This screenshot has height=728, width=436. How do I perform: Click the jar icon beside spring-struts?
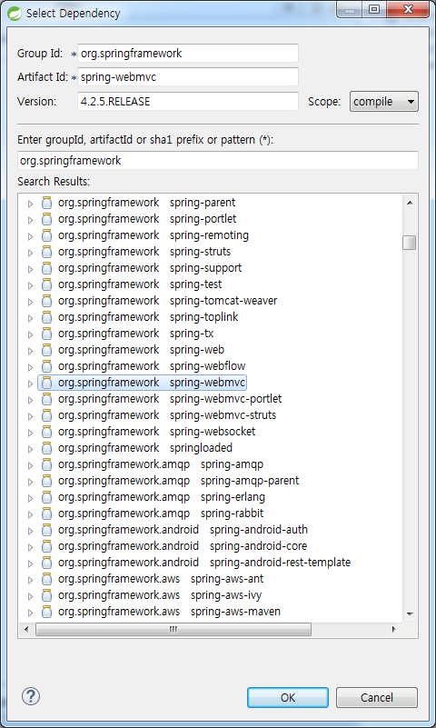[x=46, y=252]
